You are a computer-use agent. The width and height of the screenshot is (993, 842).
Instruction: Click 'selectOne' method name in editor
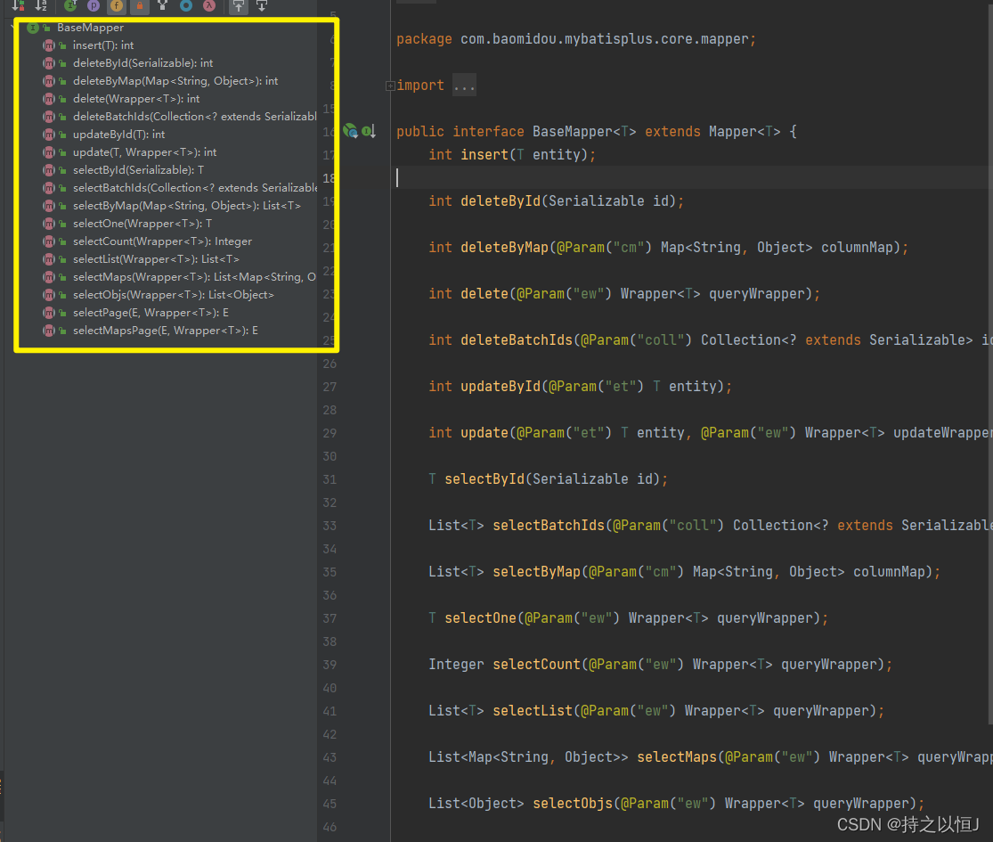(x=480, y=617)
